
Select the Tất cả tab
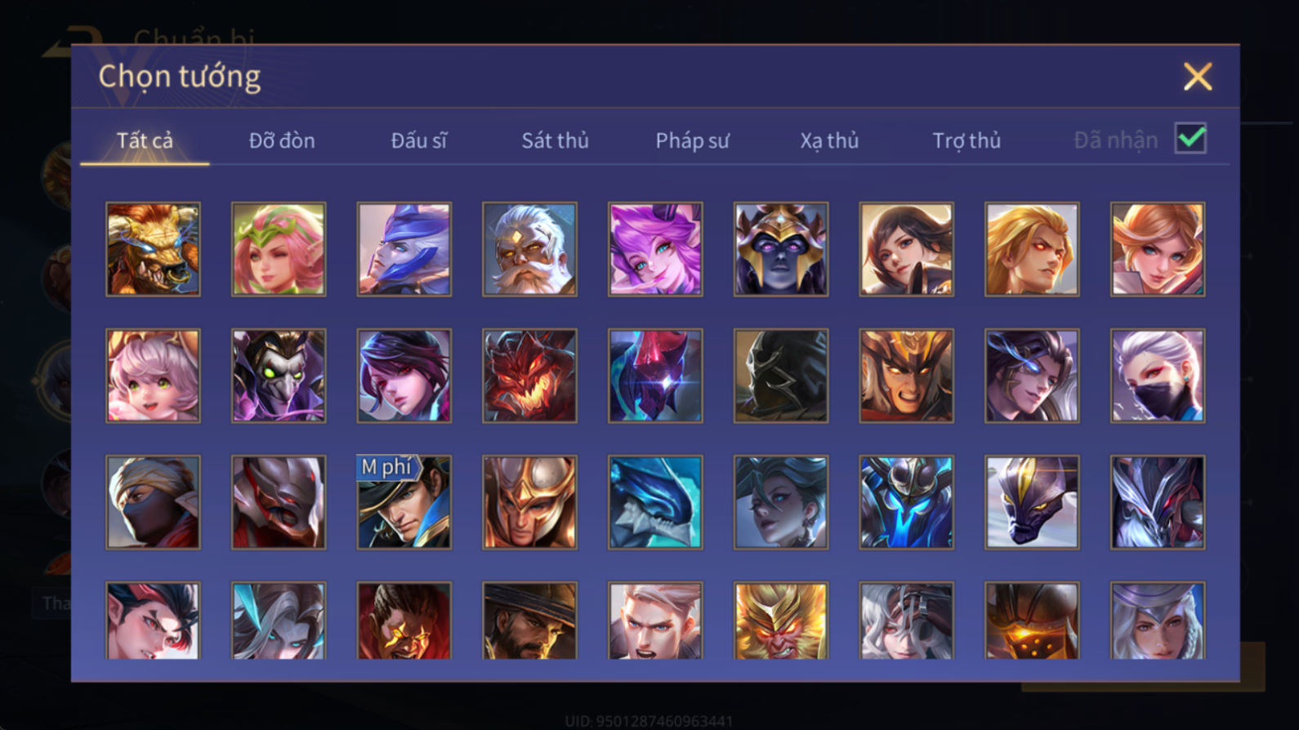pos(145,140)
